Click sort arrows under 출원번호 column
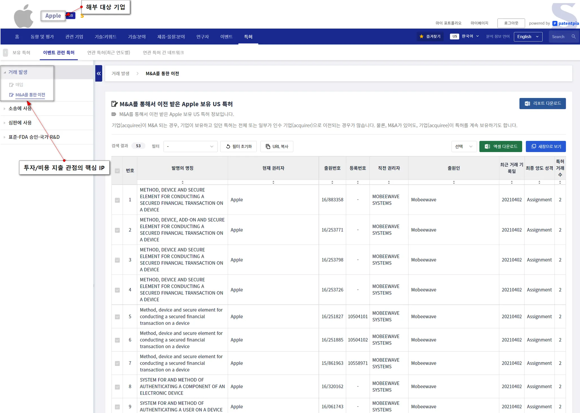Viewport: 580px width, 413px height. point(332,182)
